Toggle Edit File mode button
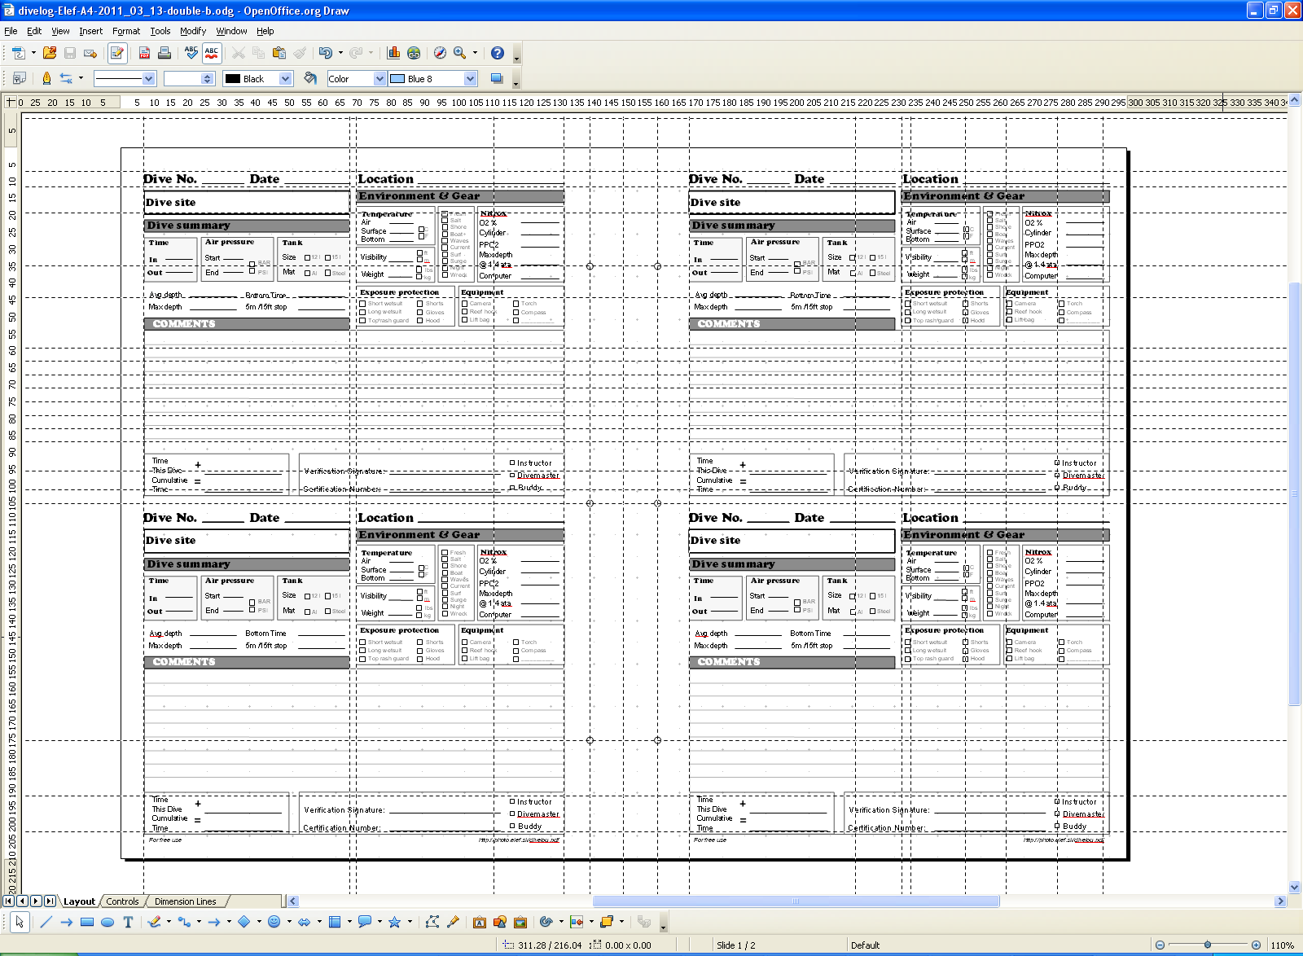This screenshot has height=956, width=1303. [117, 53]
